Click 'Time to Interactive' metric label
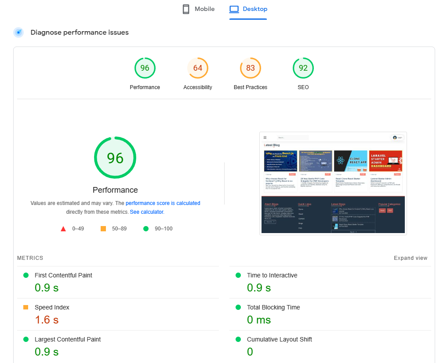The image size is (447, 363). tap(272, 275)
